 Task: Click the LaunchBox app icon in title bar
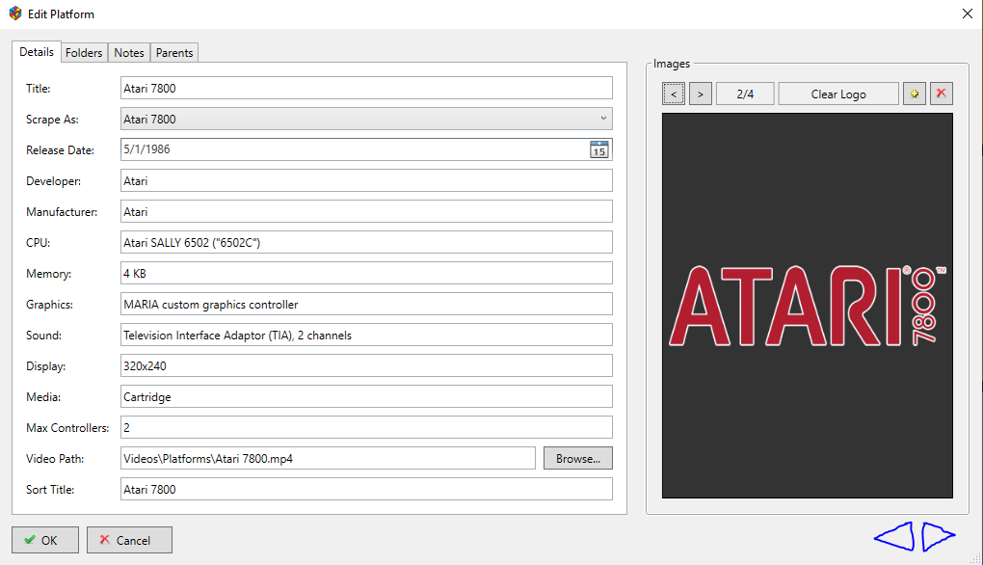coord(15,13)
